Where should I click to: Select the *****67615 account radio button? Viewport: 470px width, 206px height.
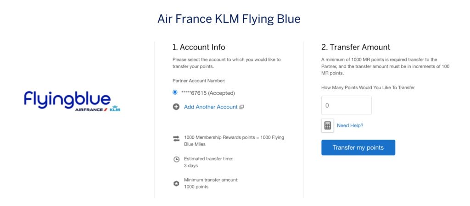(x=175, y=92)
